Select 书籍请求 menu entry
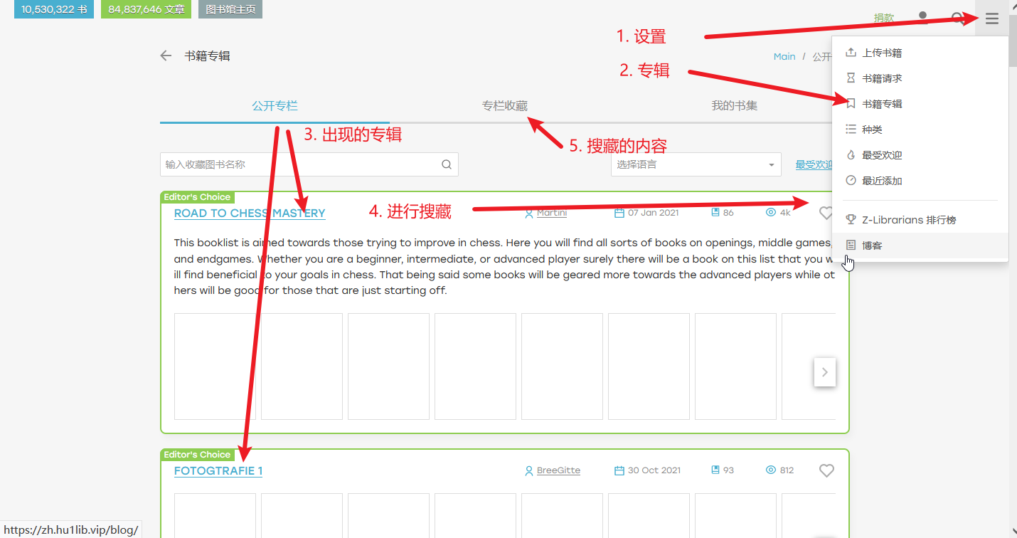This screenshot has height=538, width=1017. [x=882, y=78]
